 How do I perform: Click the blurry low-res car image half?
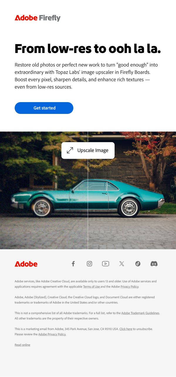coord(44,190)
